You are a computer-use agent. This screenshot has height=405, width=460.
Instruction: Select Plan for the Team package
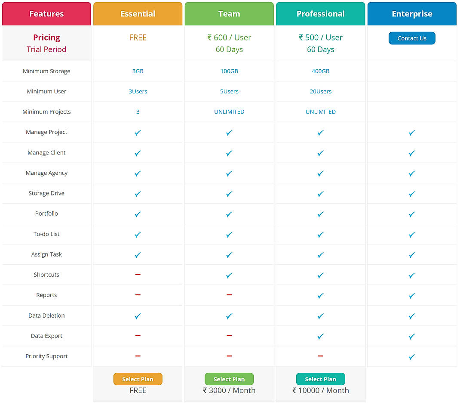[229, 379]
